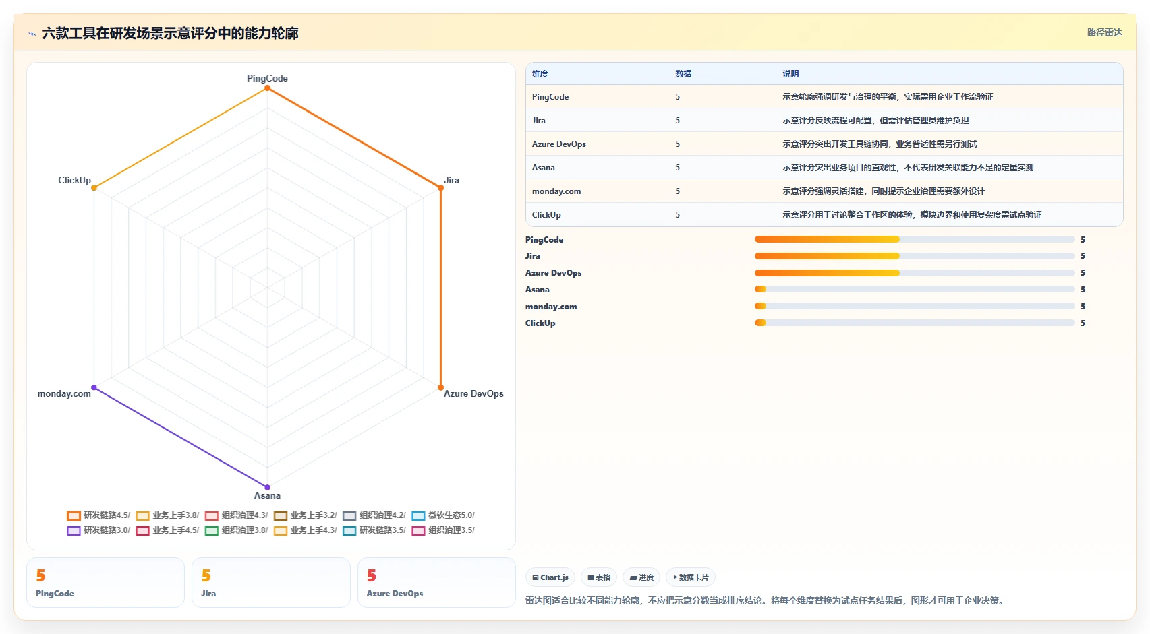Click the Asana axis label on radar
Viewport: 1150px width, 634px height.
click(267, 495)
